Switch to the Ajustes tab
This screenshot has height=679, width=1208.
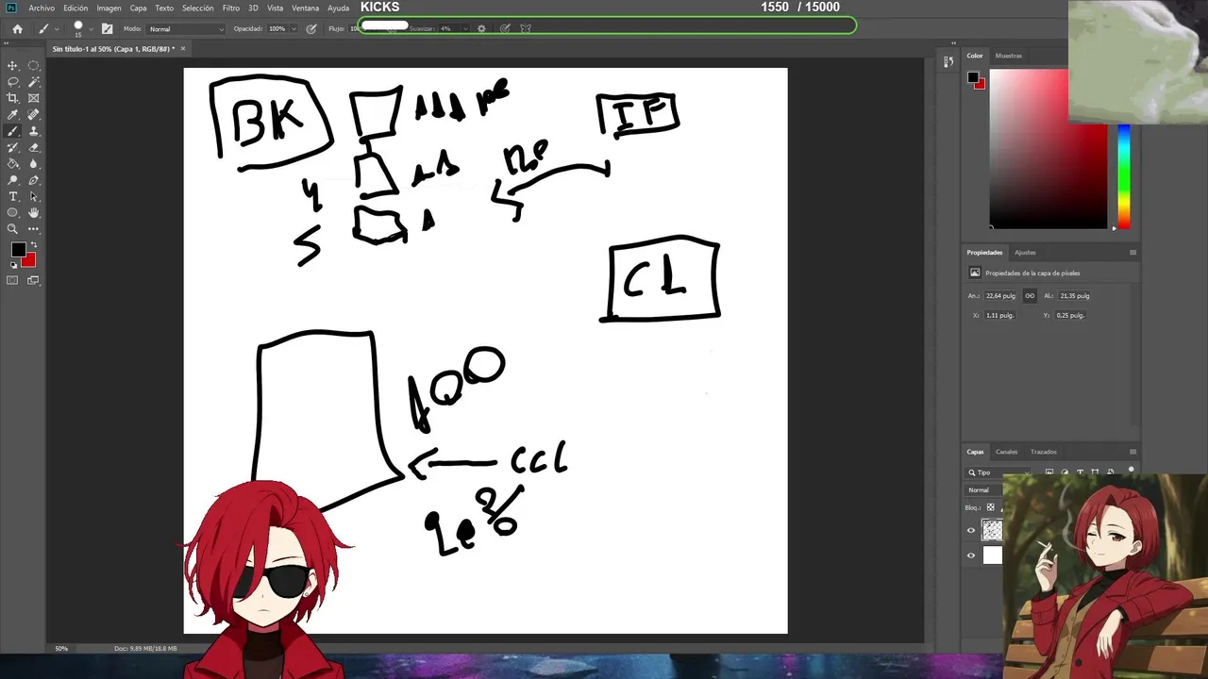1025,253
